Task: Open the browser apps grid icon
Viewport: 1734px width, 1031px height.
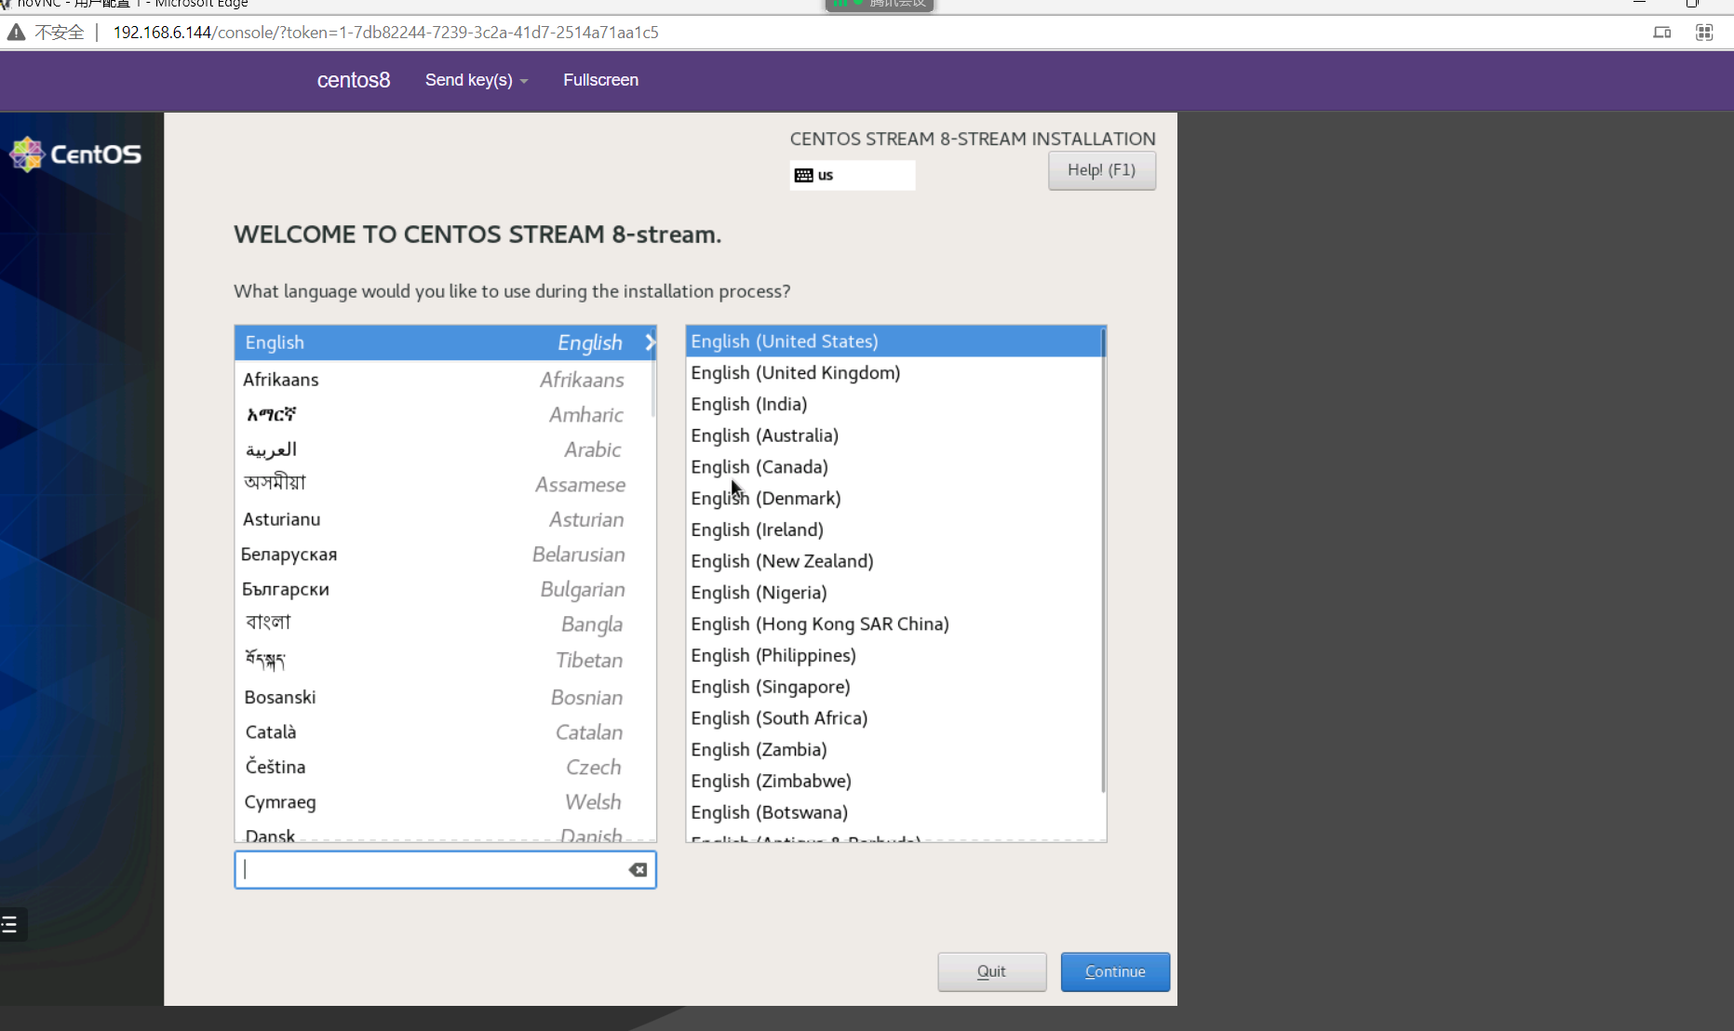Action: (1704, 33)
